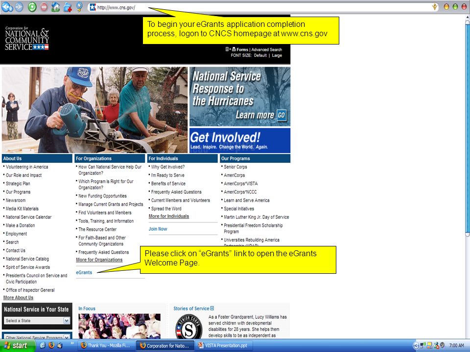Screen dimensions: 470x352
Task: Expand Stories of Service plus icon
Action: click(x=212, y=308)
